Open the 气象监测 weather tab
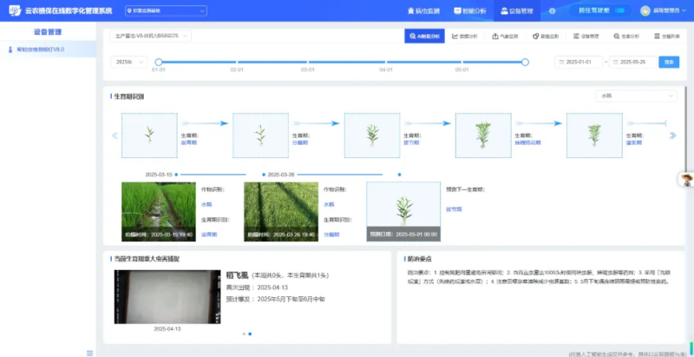Viewport: 694px width, 357px height. tap(508, 36)
